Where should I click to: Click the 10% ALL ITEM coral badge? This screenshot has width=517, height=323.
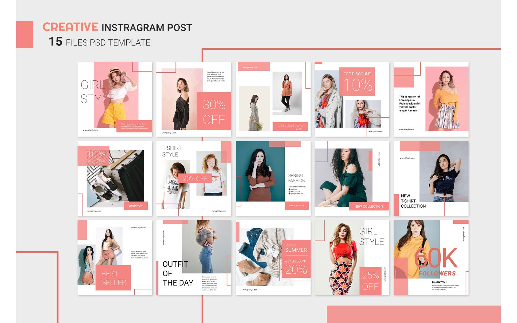(96, 156)
